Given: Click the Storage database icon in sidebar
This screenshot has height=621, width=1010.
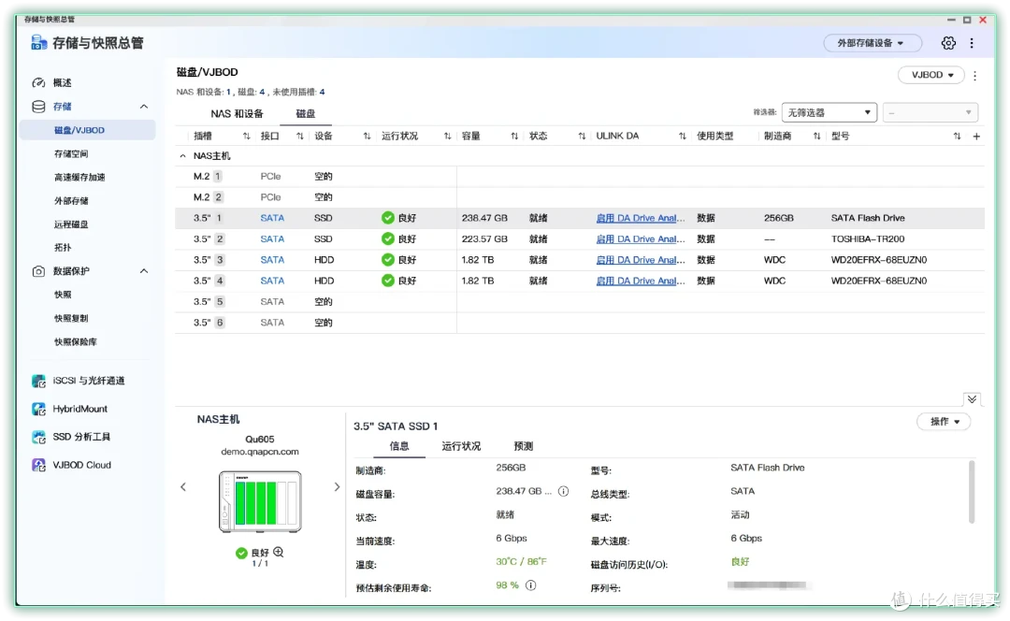Looking at the screenshot, I should pos(38,107).
